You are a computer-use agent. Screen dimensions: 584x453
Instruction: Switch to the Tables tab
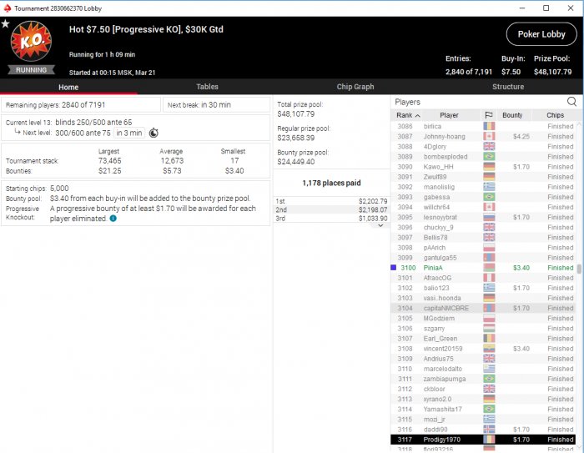(207, 87)
